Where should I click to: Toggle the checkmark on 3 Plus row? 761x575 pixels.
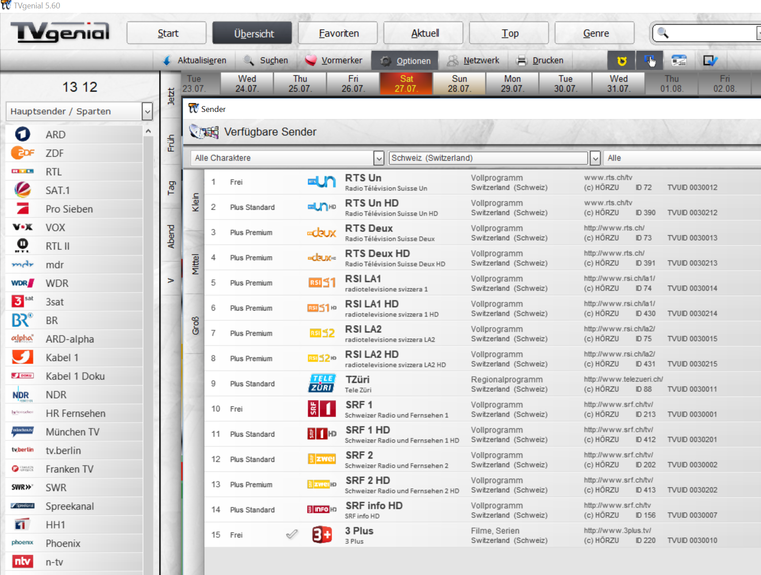pyautogui.click(x=292, y=535)
